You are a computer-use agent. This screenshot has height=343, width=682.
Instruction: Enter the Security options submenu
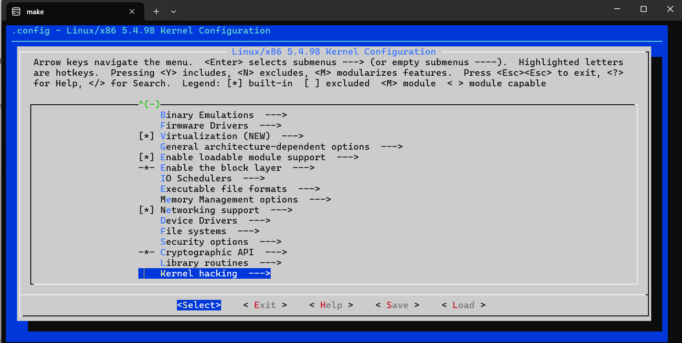(204, 242)
